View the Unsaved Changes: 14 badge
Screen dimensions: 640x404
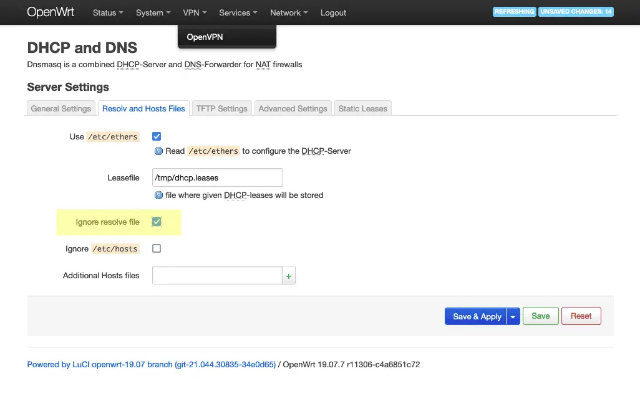point(576,11)
